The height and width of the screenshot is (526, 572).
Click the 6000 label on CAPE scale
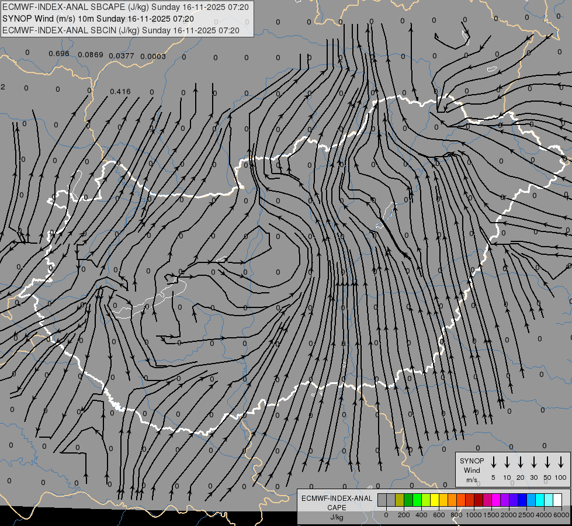pos(561,515)
